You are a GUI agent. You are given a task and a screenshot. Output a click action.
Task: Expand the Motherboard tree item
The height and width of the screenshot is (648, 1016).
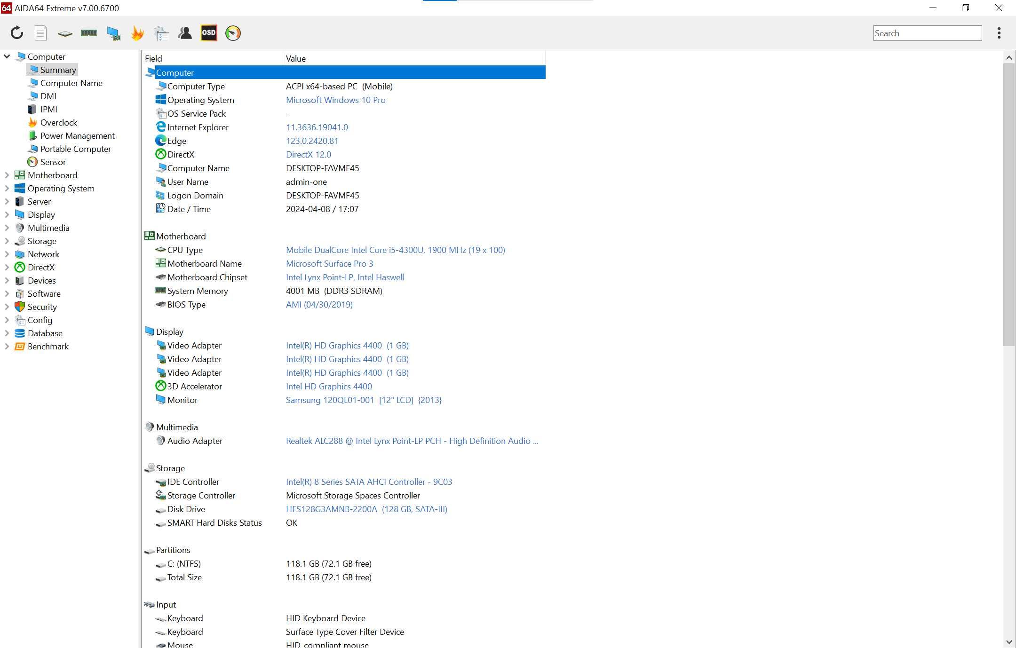tap(8, 175)
